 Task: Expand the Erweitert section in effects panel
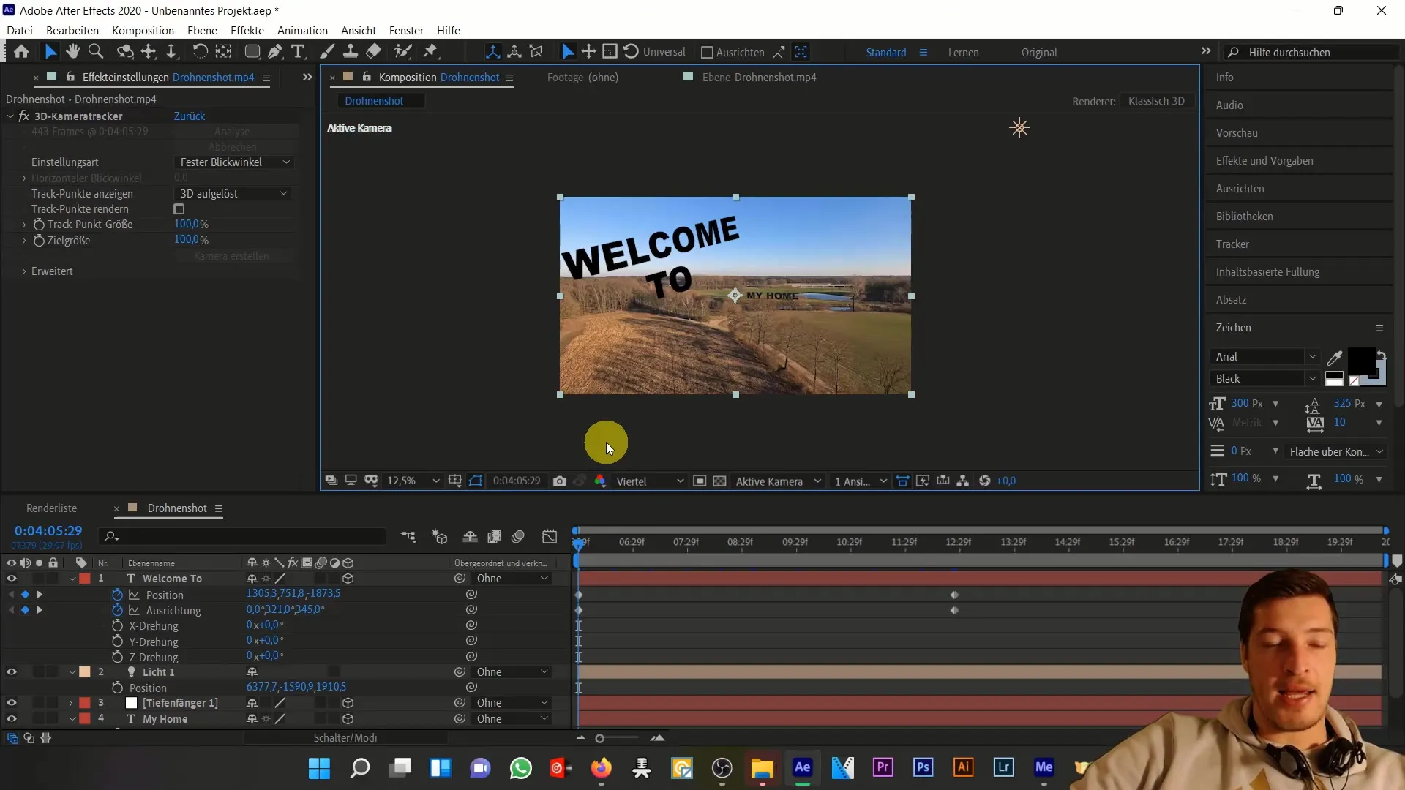pyautogui.click(x=23, y=271)
